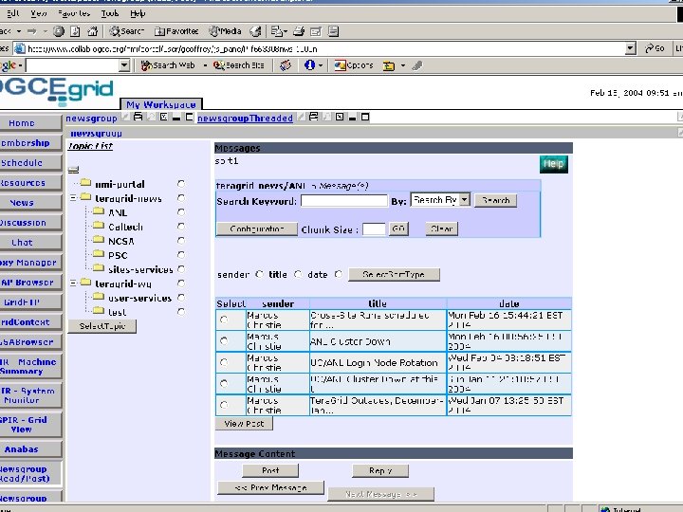683x512 pixels.
Task: Click the Search Site button
Action: 239,65
